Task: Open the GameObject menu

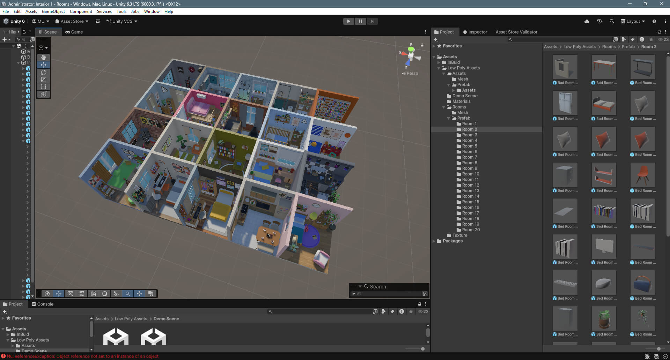Action: (53, 12)
